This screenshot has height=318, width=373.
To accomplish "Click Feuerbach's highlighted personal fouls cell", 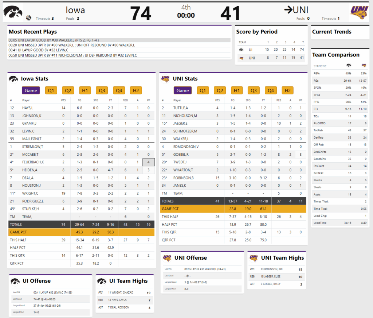I will [149, 162].
